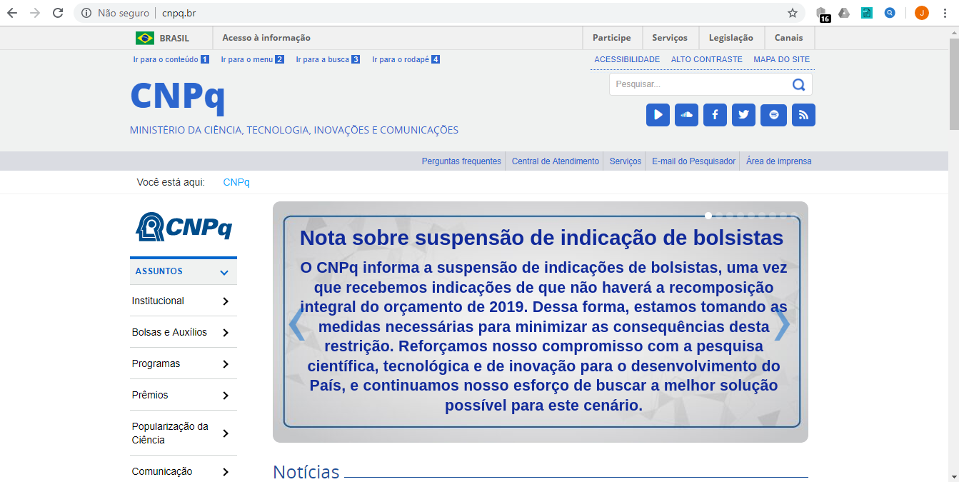Open MAPA DO SITE link
Screen dimensions: 959x482
coord(782,59)
